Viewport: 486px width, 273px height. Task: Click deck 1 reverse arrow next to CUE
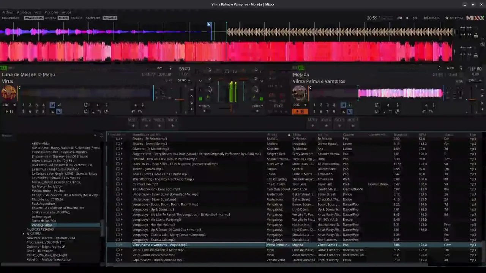[x=14, y=105]
